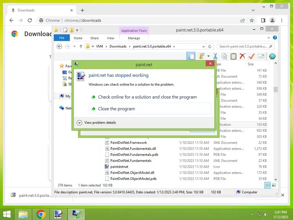Open Customize Quick Access Toolbar dropdown
This screenshot has width=293, height=220.
pyautogui.click(x=77, y=30)
